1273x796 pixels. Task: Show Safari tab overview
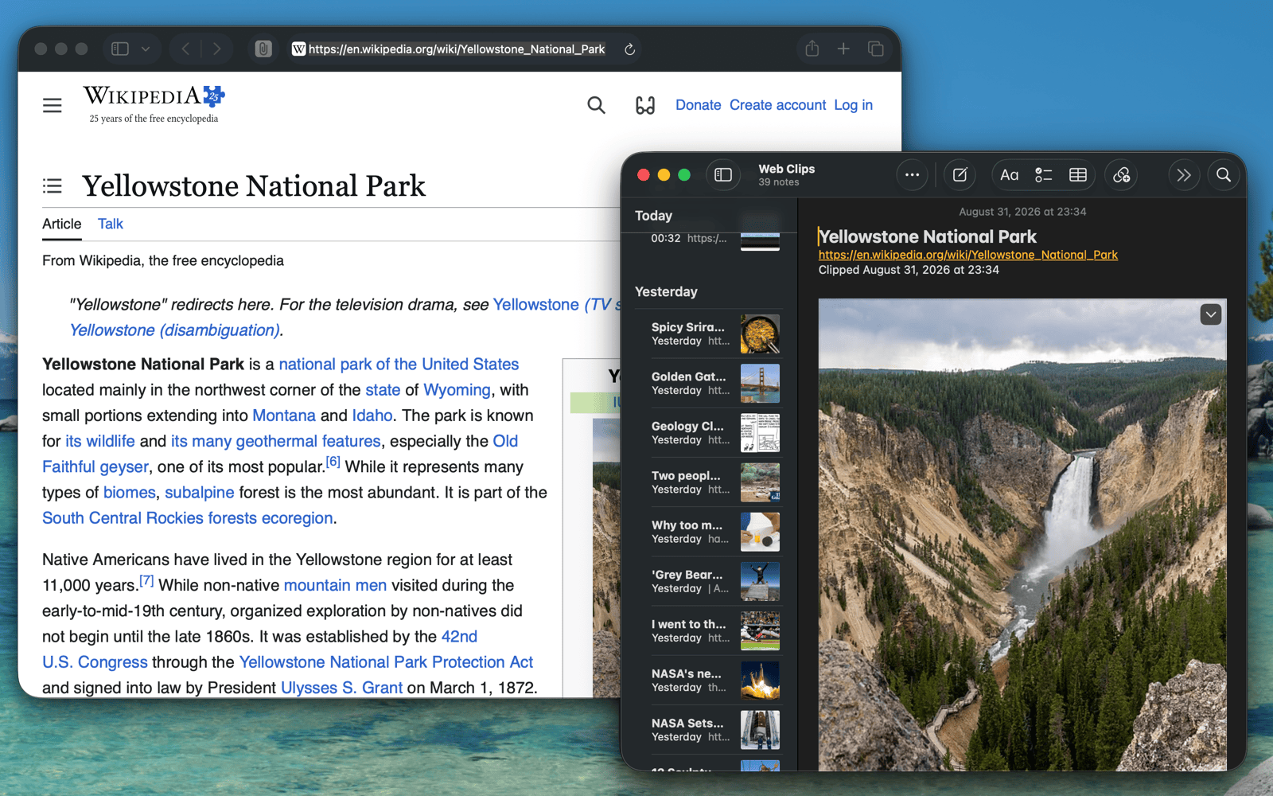876,49
